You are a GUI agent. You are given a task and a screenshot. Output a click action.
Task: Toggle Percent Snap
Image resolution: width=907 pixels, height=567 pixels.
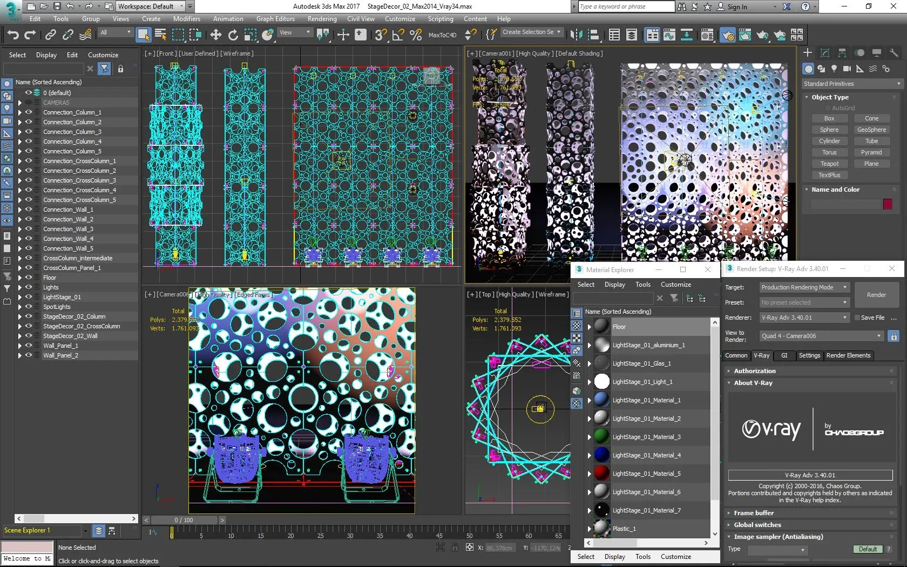(416, 35)
